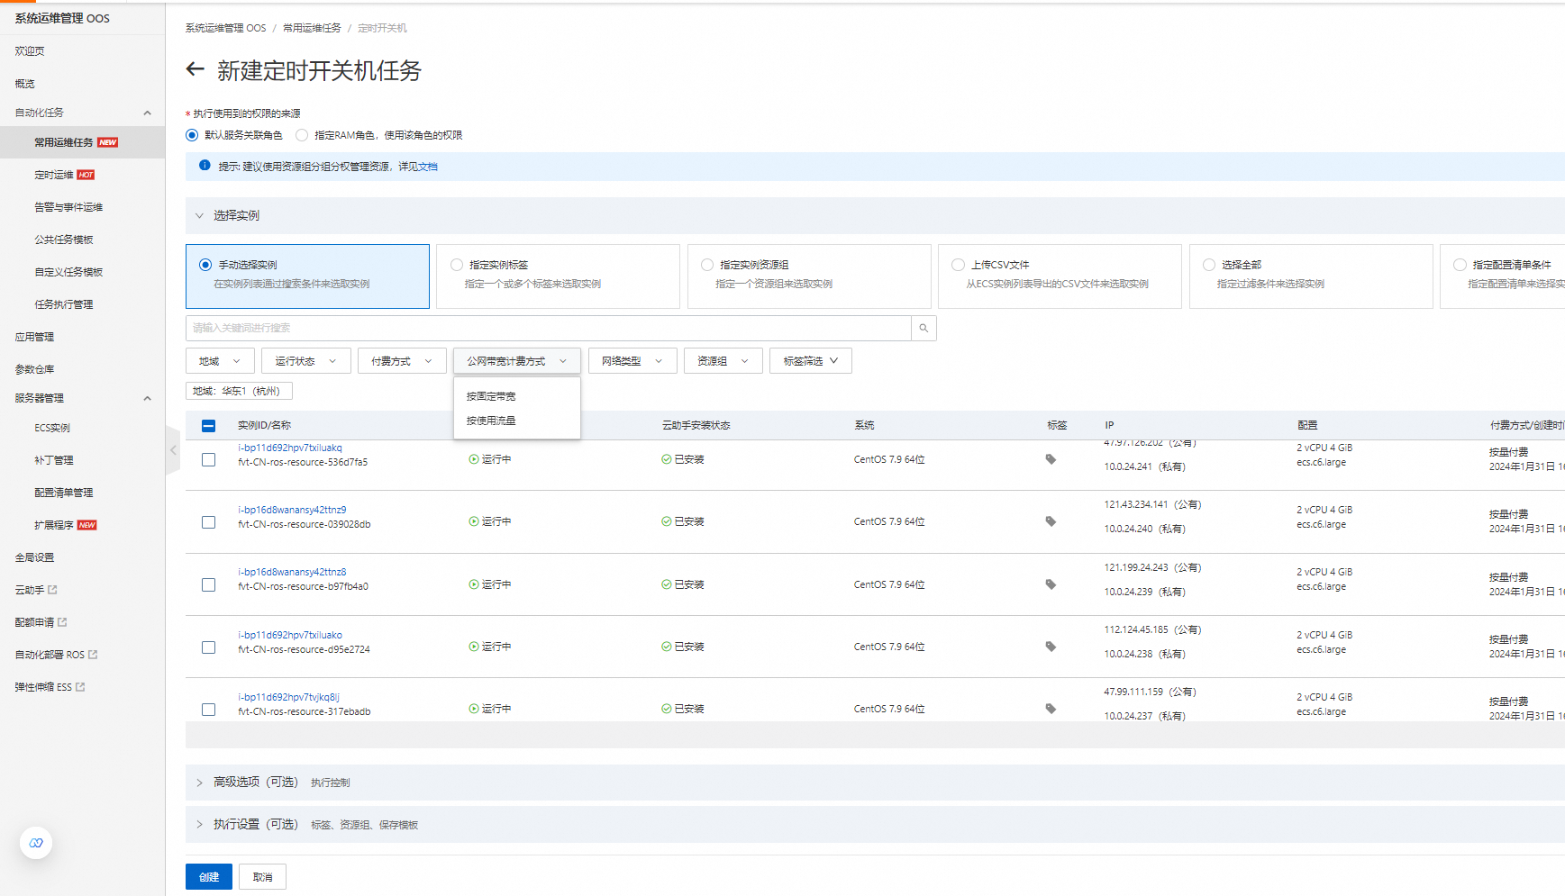Collapse the 自动化任务 sidebar group
This screenshot has width=1565, height=896.
tap(148, 113)
